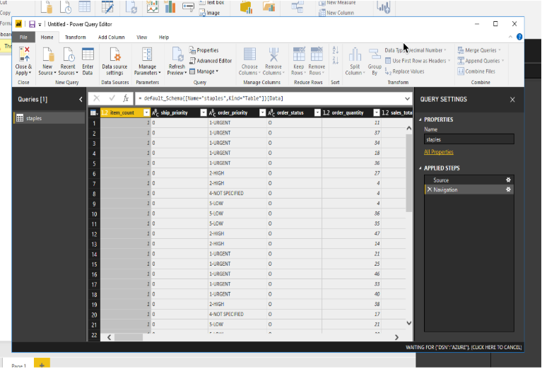Expand the formula bar
542x369 pixels.
point(407,99)
